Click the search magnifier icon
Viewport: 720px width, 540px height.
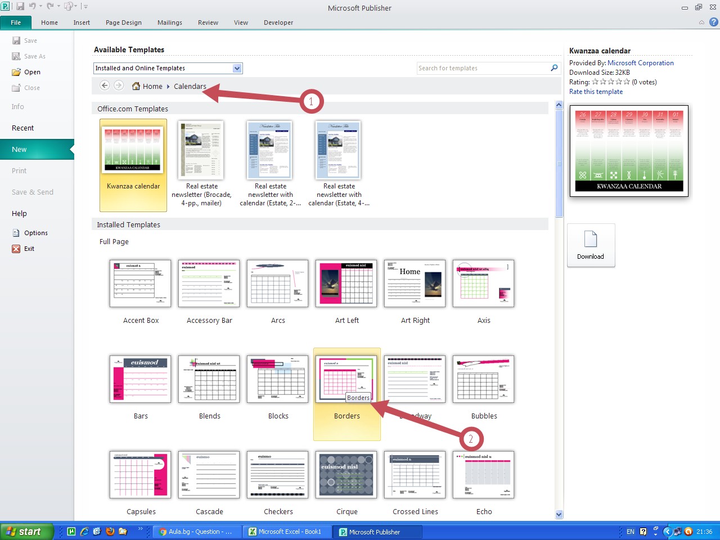(554, 68)
